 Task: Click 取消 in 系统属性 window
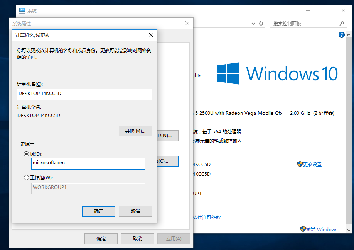138,239
